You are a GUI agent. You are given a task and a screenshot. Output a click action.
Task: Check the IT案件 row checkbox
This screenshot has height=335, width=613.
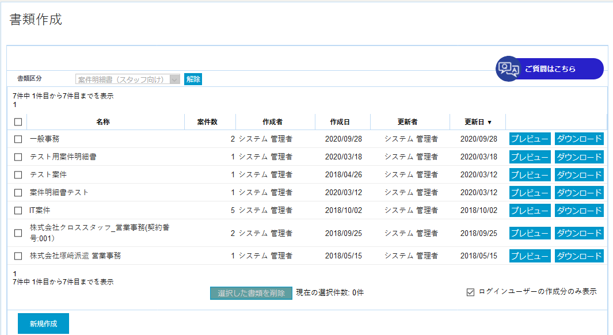click(18, 211)
